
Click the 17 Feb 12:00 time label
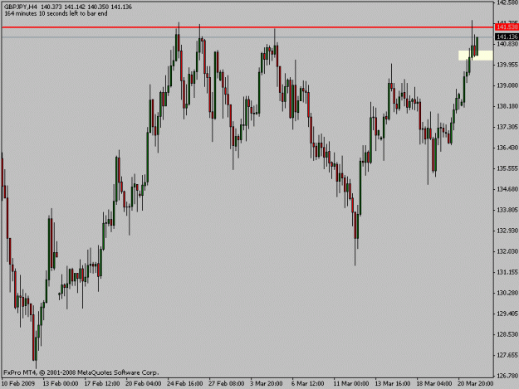[x=102, y=384]
